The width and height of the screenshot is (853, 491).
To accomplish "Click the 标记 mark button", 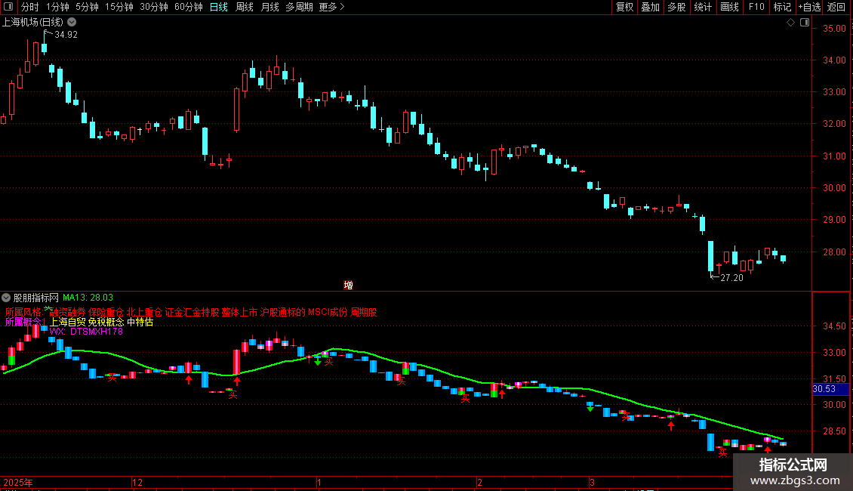I will 782,7.
